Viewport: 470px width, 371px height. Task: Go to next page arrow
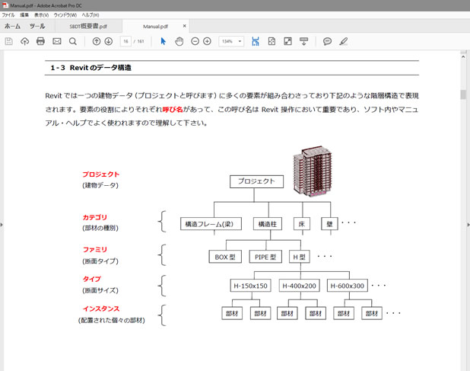(109, 41)
